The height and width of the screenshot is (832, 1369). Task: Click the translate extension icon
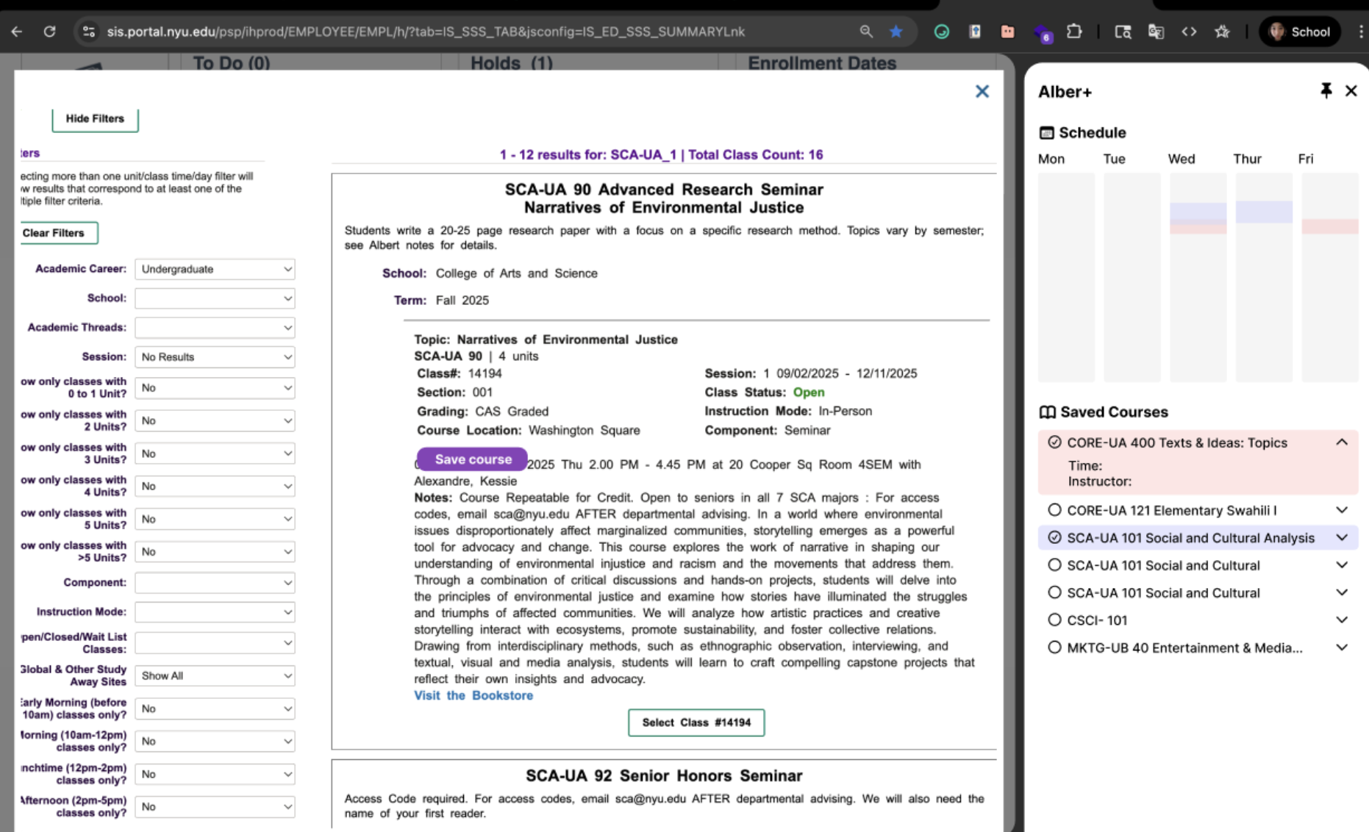coord(1156,32)
